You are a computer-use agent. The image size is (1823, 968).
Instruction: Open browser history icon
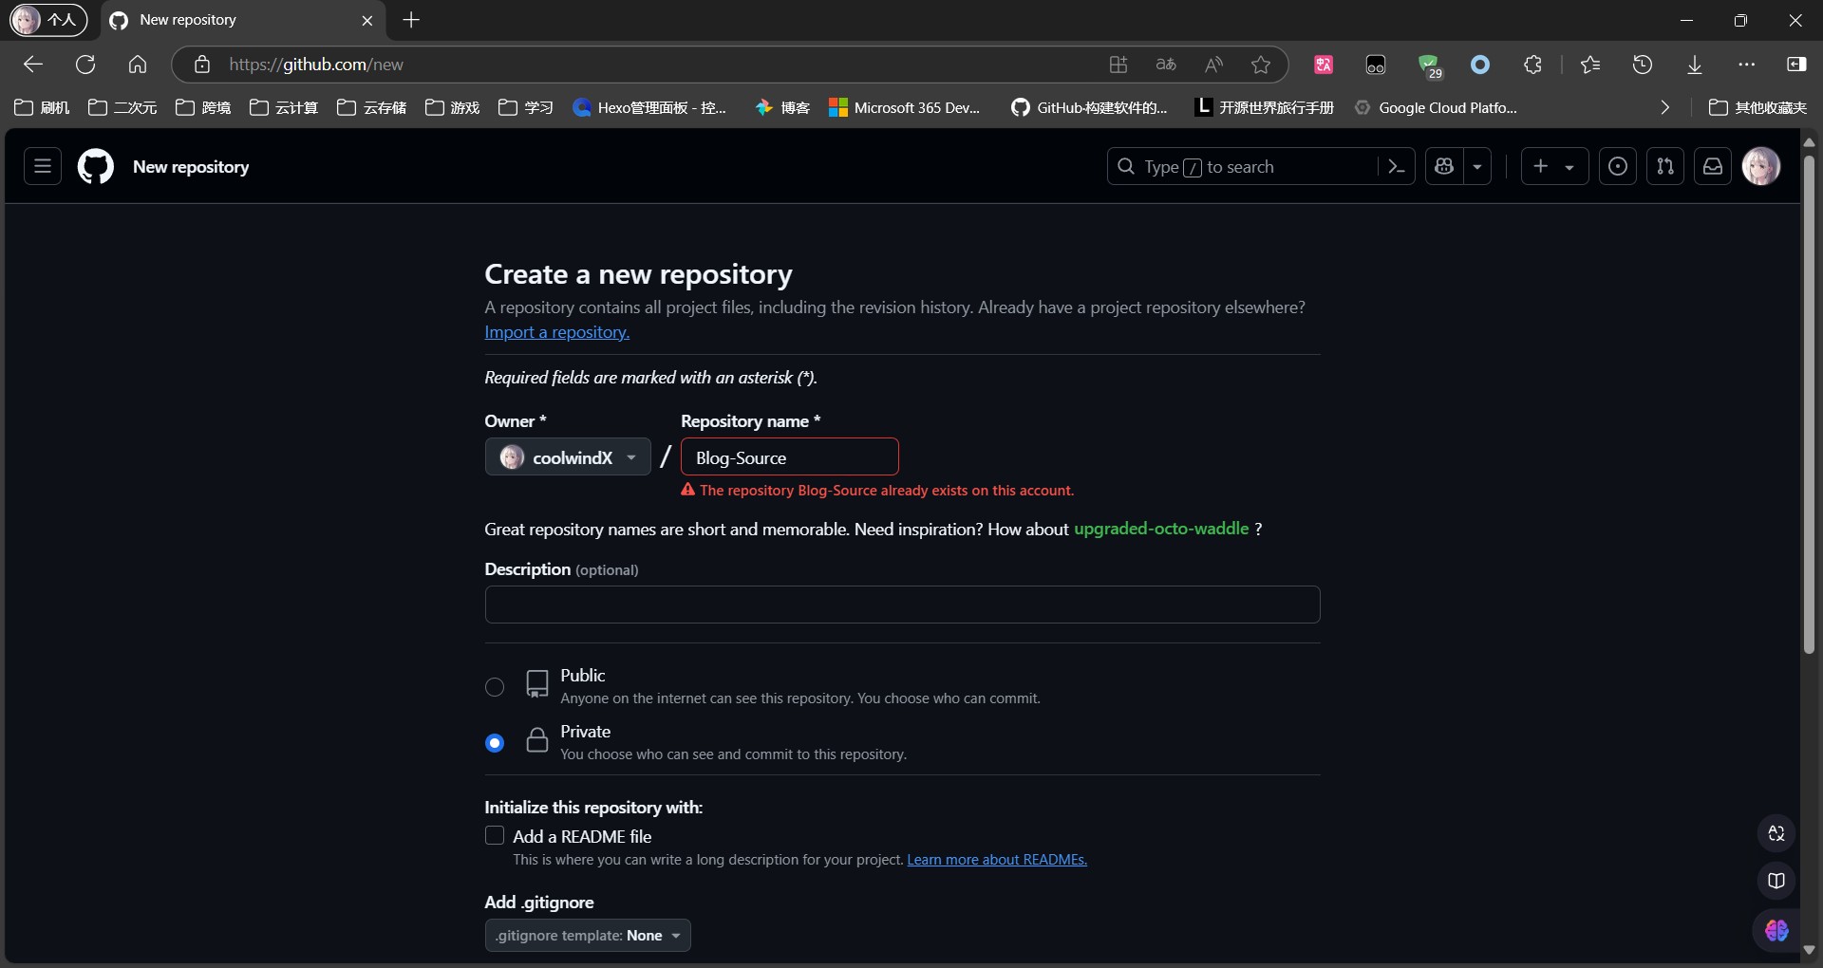pyautogui.click(x=1643, y=65)
